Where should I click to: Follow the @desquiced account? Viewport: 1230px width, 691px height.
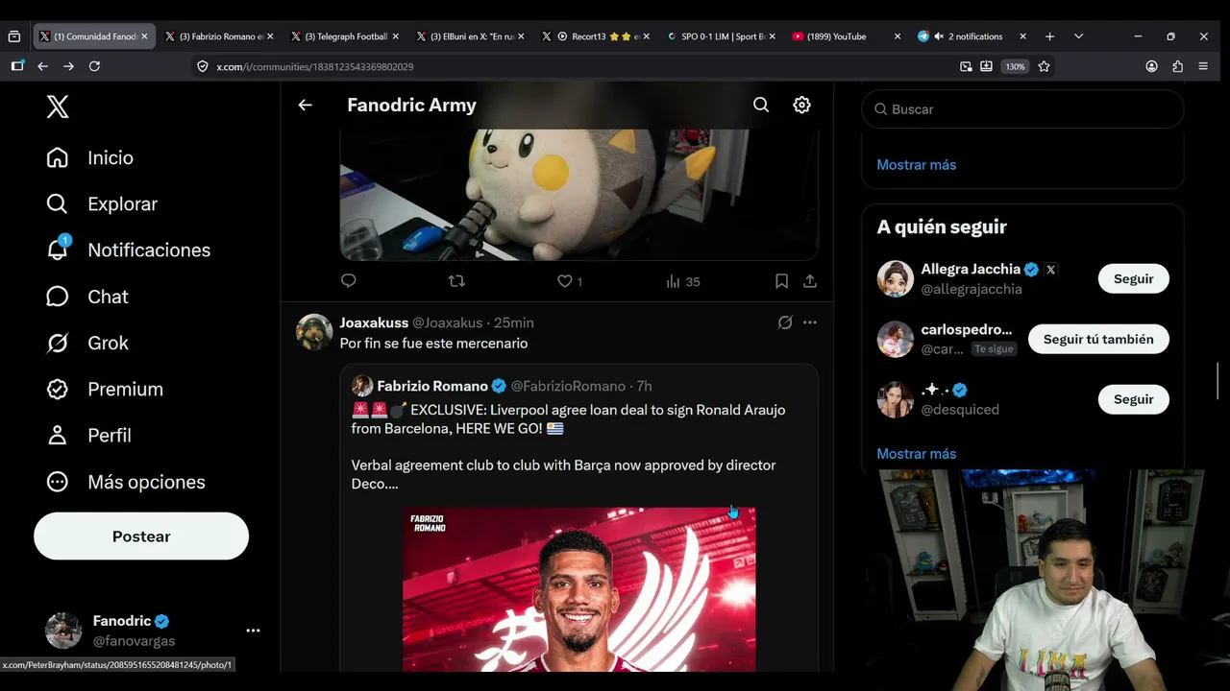(x=1133, y=399)
